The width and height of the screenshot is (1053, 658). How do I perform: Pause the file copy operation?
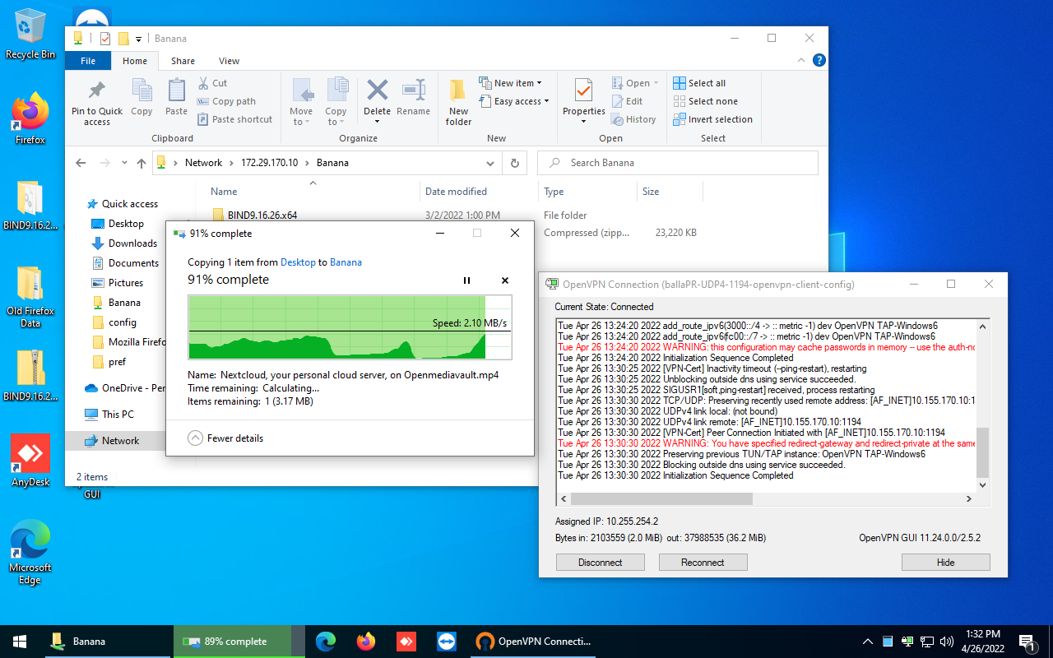click(466, 280)
